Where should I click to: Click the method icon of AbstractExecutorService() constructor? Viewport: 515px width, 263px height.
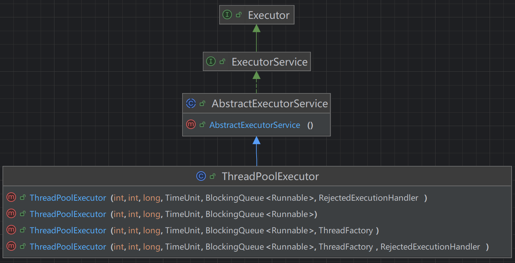pos(191,125)
